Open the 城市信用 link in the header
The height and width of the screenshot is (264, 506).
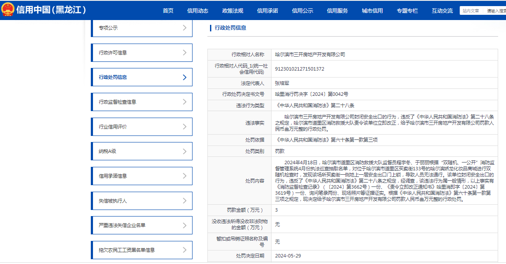(x=372, y=11)
